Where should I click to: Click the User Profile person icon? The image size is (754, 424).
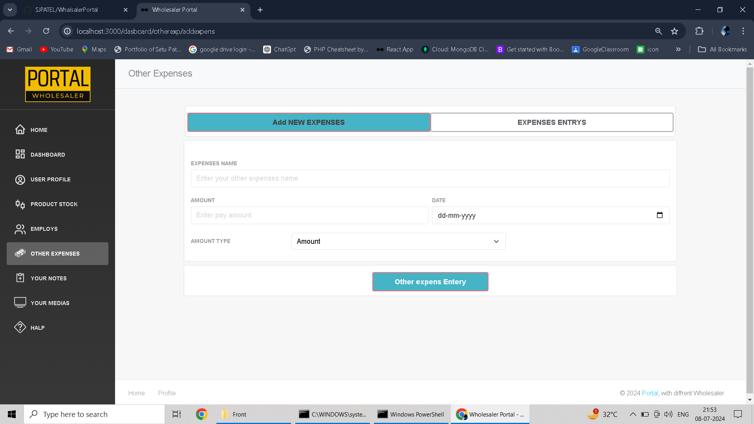[x=20, y=179]
